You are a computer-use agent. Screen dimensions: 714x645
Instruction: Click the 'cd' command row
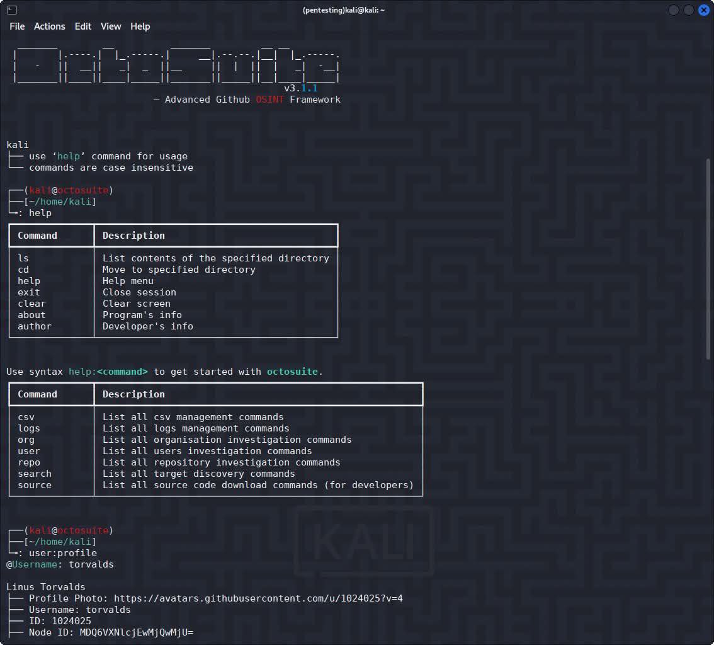tap(23, 270)
